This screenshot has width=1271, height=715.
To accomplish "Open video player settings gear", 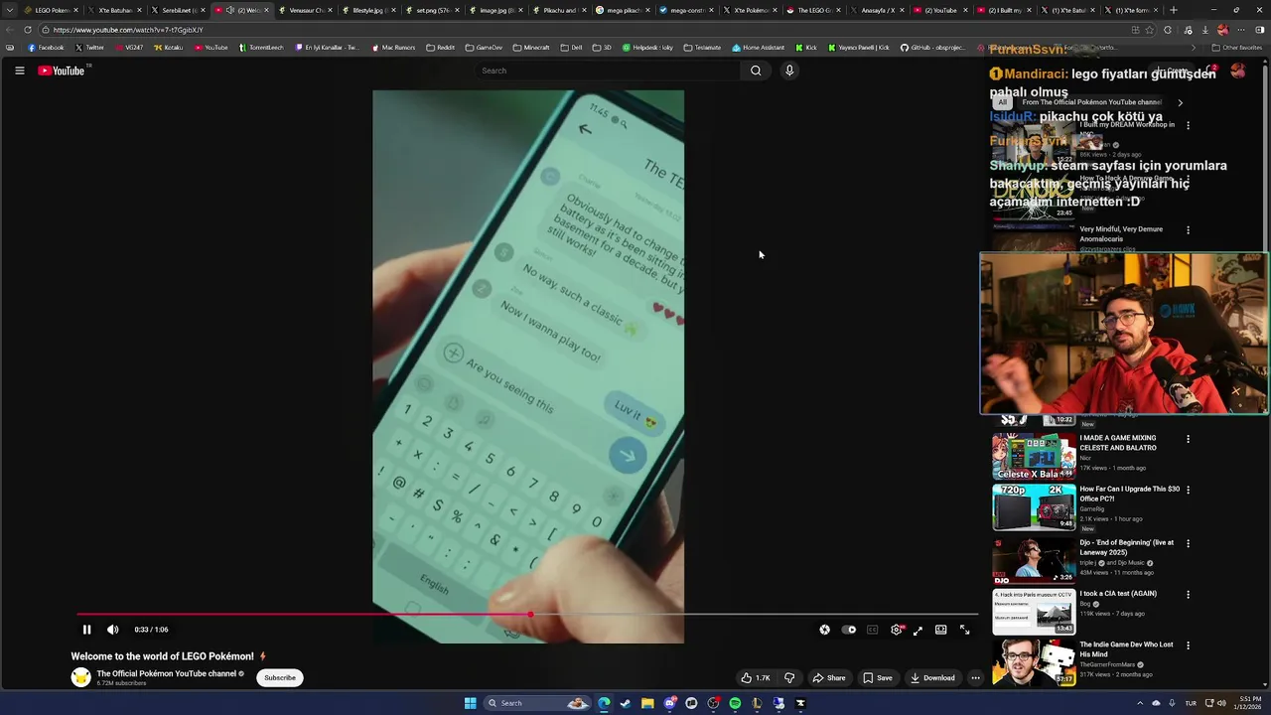I will point(897,630).
